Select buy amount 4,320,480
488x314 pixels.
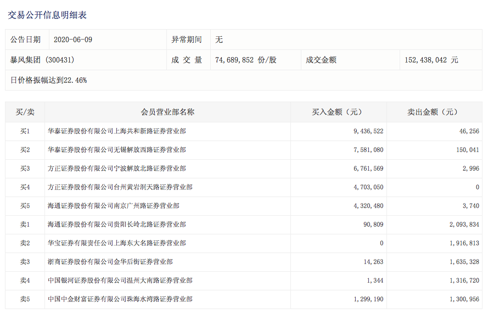[368, 206]
